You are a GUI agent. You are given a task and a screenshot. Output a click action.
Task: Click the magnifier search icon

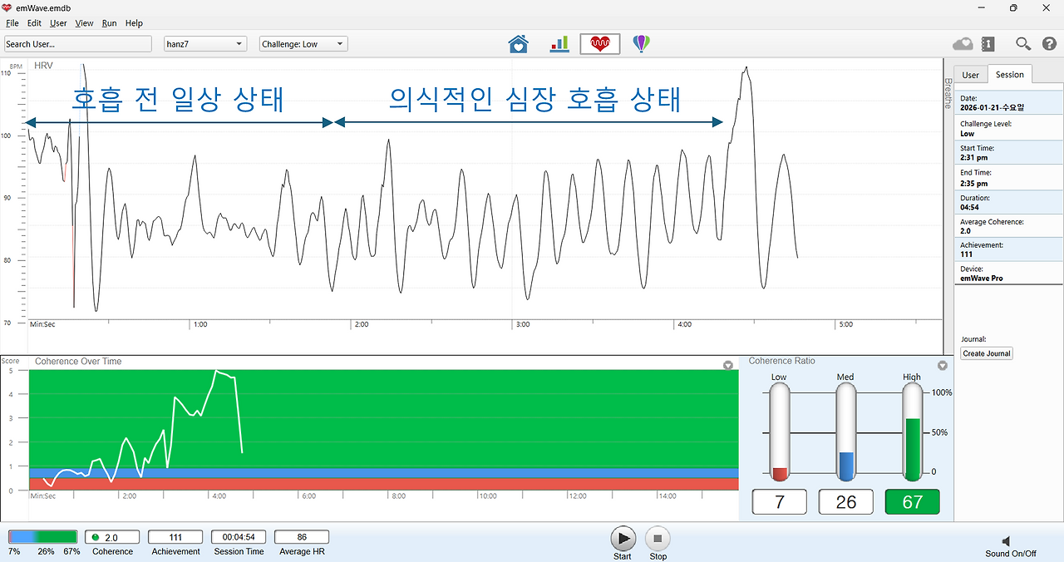(x=1024, y=44)
